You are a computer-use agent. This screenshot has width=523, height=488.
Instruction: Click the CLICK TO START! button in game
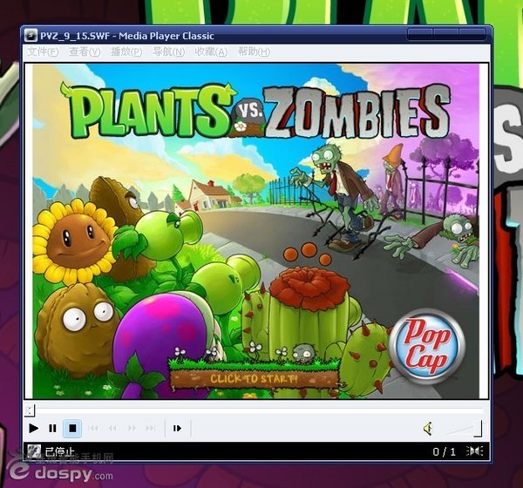coord(254,378)
